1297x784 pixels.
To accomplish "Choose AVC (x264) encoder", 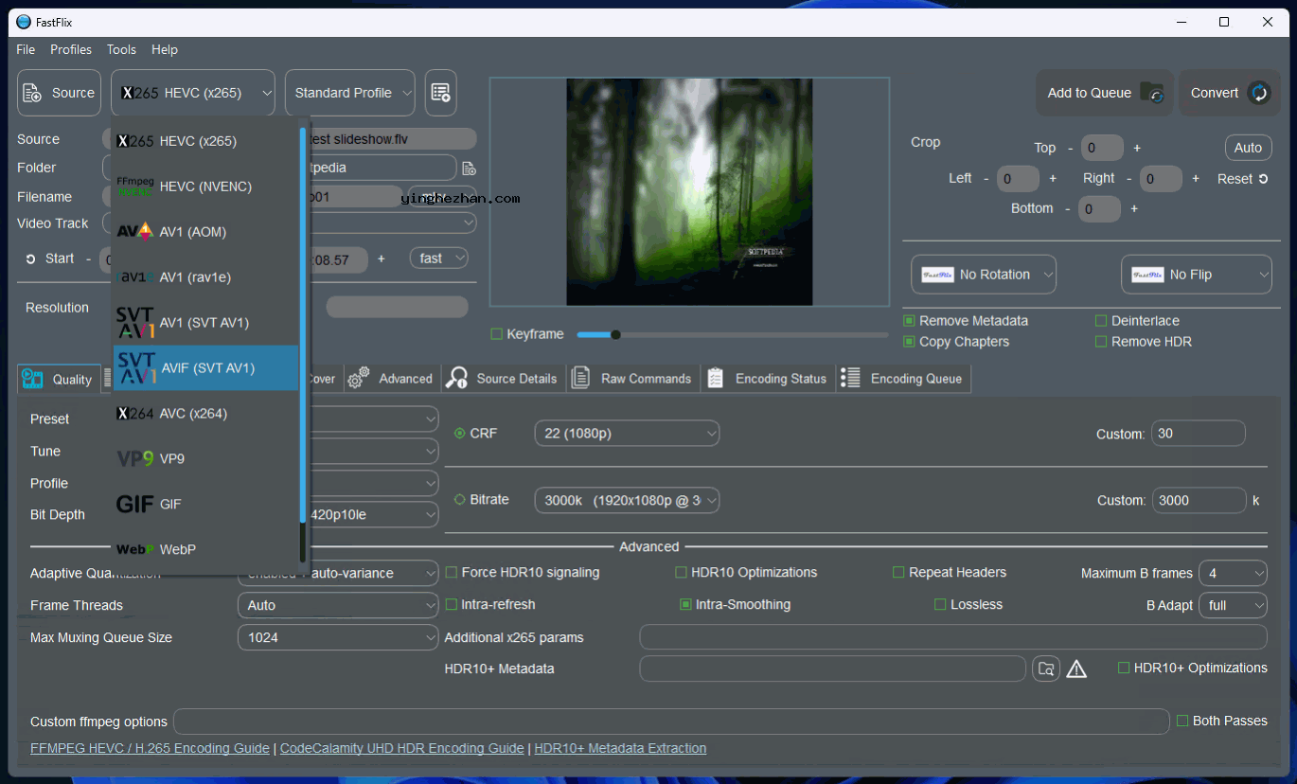I will [x=205, y=414].
